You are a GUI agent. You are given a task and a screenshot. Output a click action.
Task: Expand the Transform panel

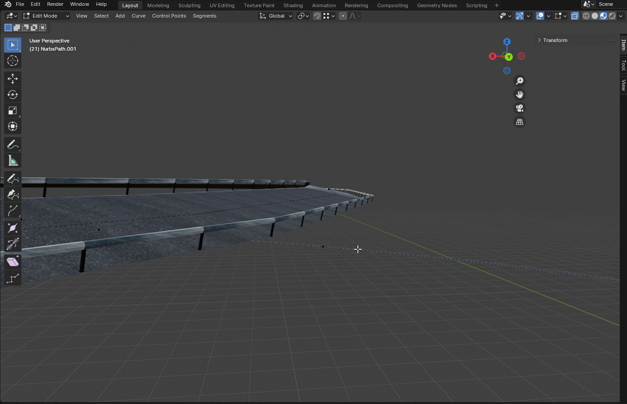click(x=555, y=40)
